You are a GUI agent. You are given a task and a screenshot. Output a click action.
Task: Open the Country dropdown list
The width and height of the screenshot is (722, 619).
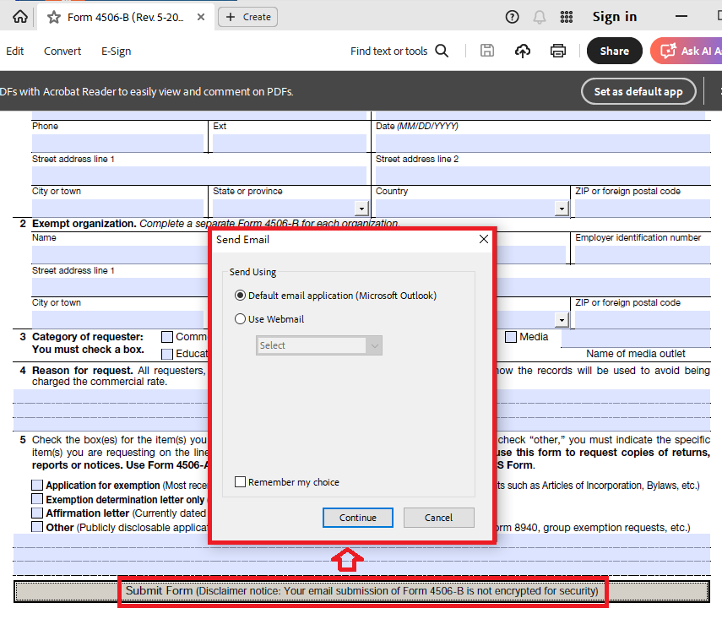[x=562, y=209]
